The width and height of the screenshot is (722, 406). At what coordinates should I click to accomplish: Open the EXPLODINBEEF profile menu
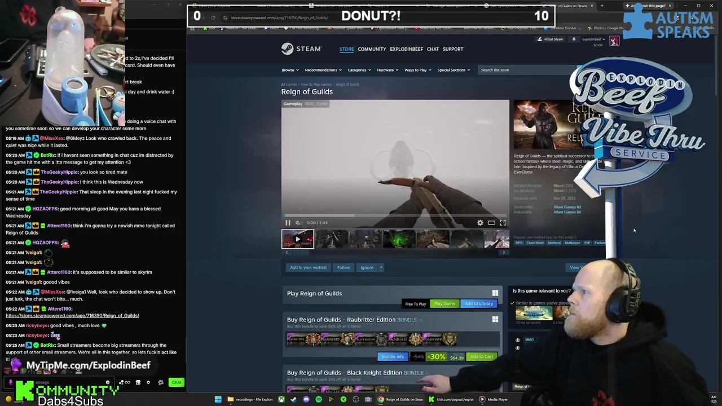(x=407, y=49)
